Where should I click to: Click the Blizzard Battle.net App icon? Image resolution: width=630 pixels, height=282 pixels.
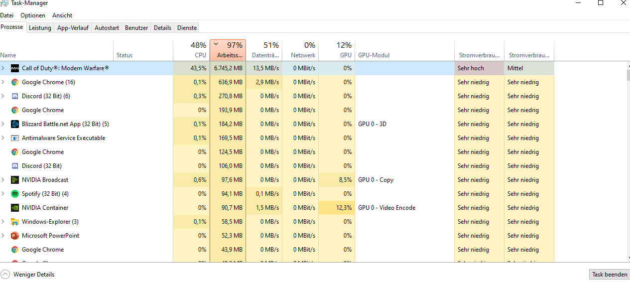[15, 124]
